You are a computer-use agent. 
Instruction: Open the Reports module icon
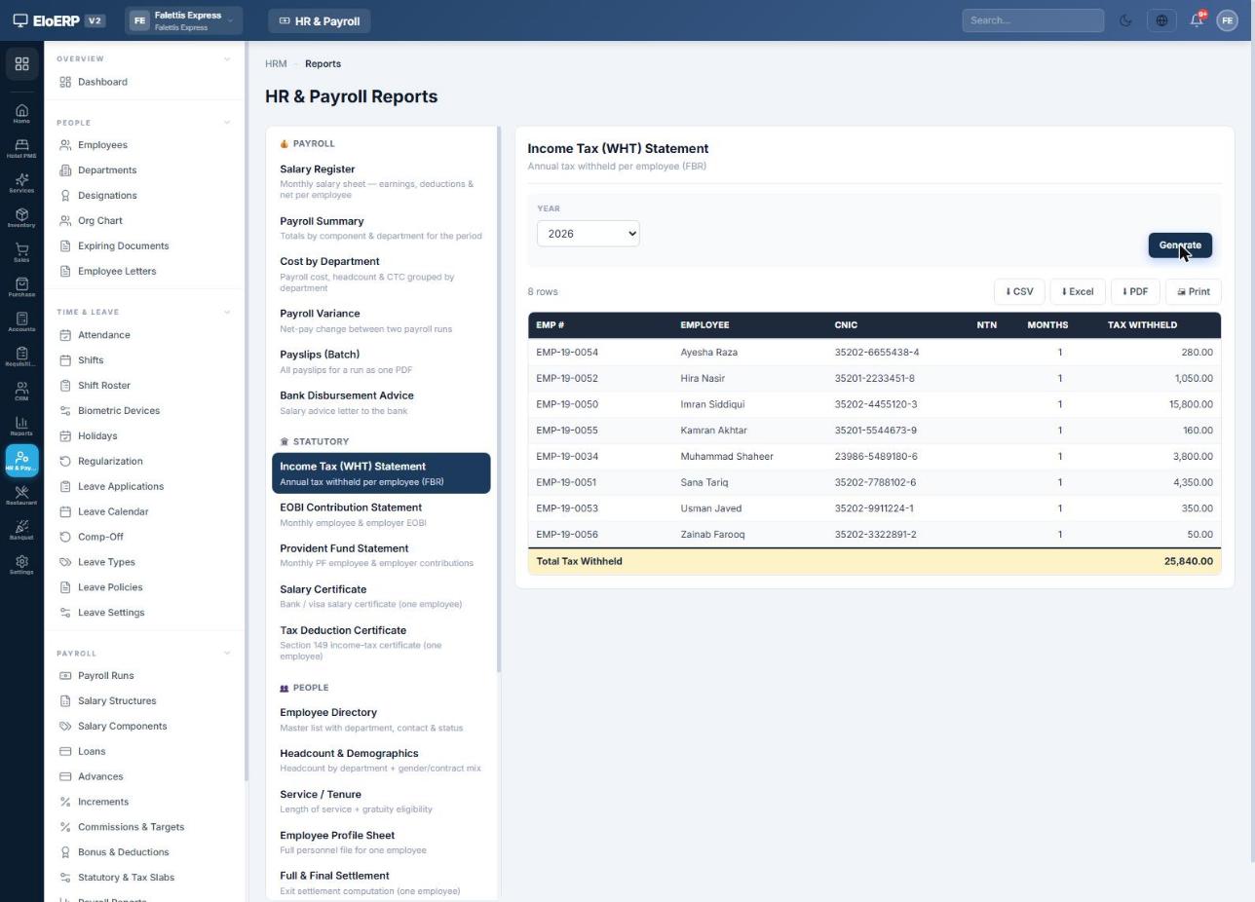(x=21, y=427)
